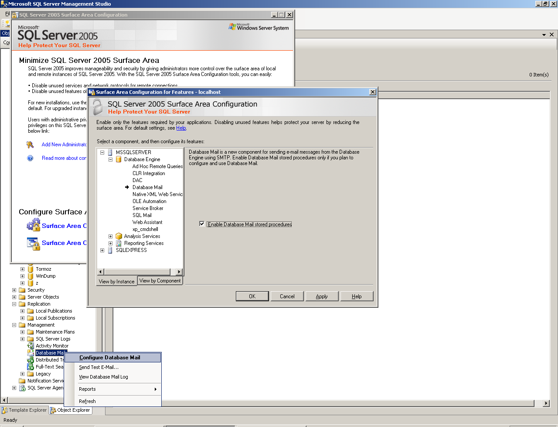
Task: Click Refresh in the context menu
Action: (113, 401)
